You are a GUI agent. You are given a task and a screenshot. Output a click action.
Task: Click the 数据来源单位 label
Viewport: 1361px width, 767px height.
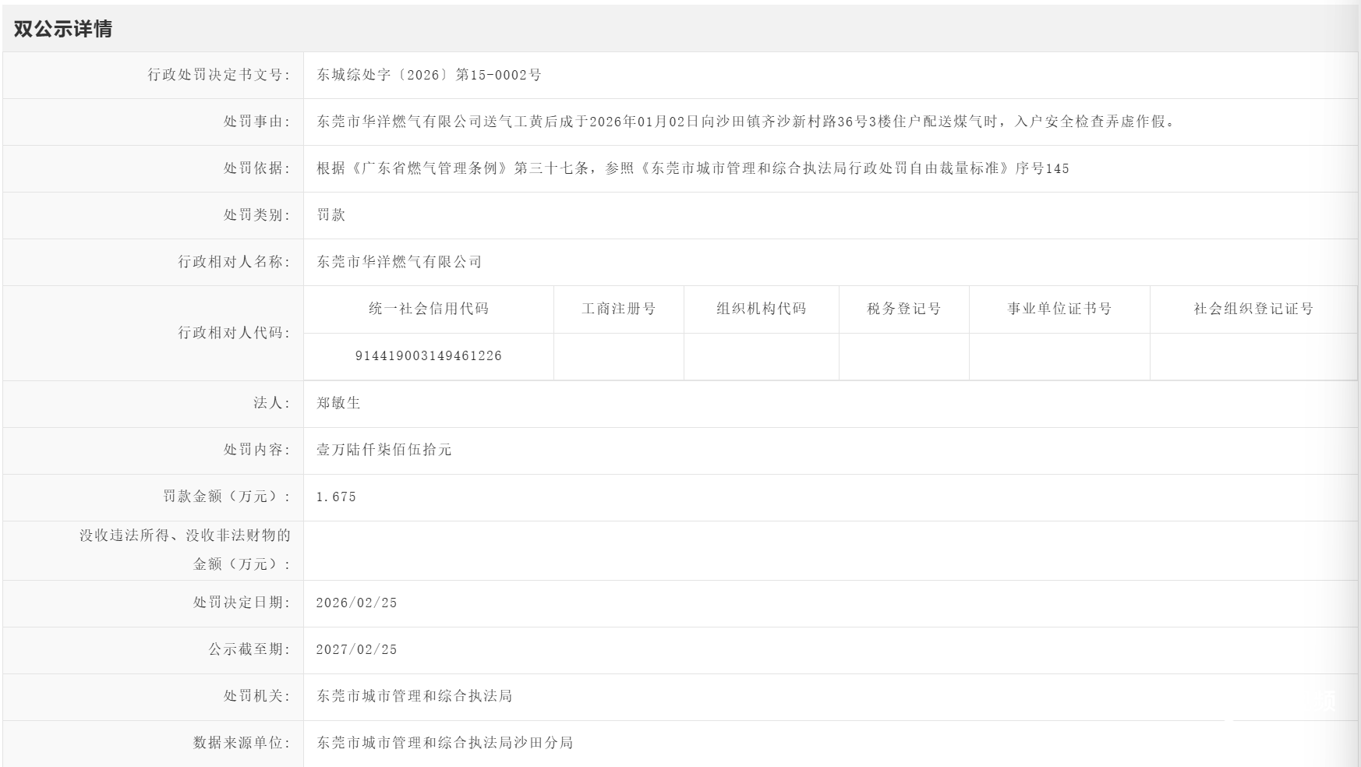pyautogui.click(x=242, y=743)
